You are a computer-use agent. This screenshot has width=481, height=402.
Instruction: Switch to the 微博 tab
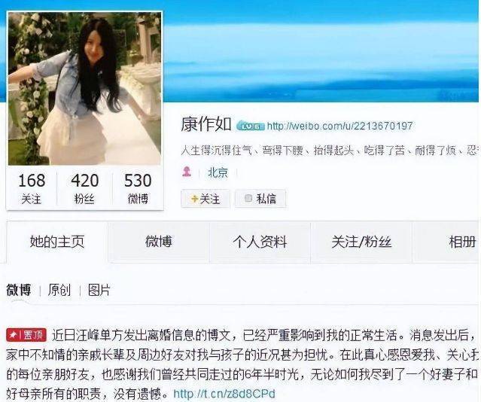coord(158,242)
